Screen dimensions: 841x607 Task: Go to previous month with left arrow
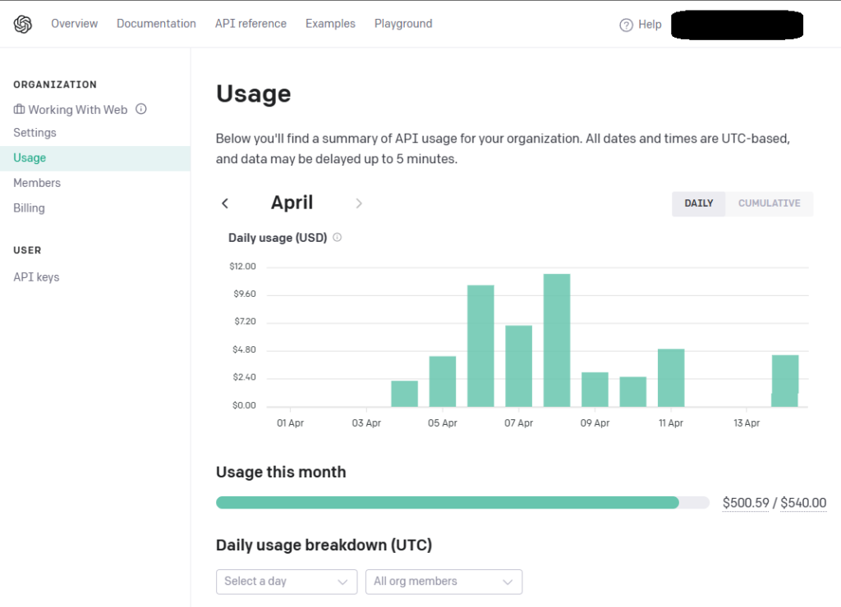click(225, 203)
